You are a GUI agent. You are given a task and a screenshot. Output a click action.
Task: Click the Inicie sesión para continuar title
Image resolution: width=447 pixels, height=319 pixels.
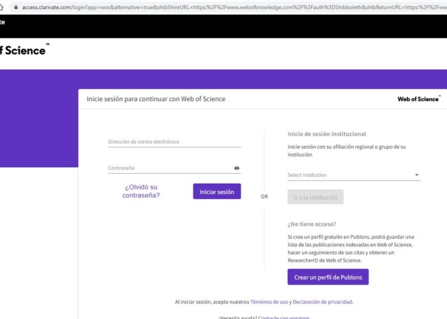[156, 99]
